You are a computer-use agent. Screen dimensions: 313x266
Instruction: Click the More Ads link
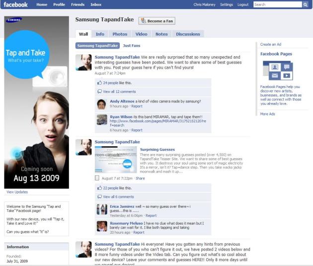click(x=267, y=114)
